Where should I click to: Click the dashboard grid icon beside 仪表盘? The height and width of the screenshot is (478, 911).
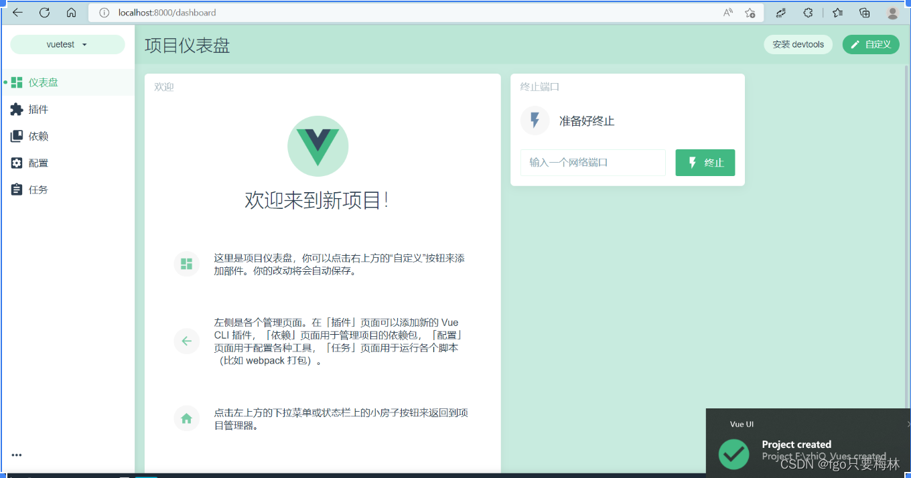(17, 82)
